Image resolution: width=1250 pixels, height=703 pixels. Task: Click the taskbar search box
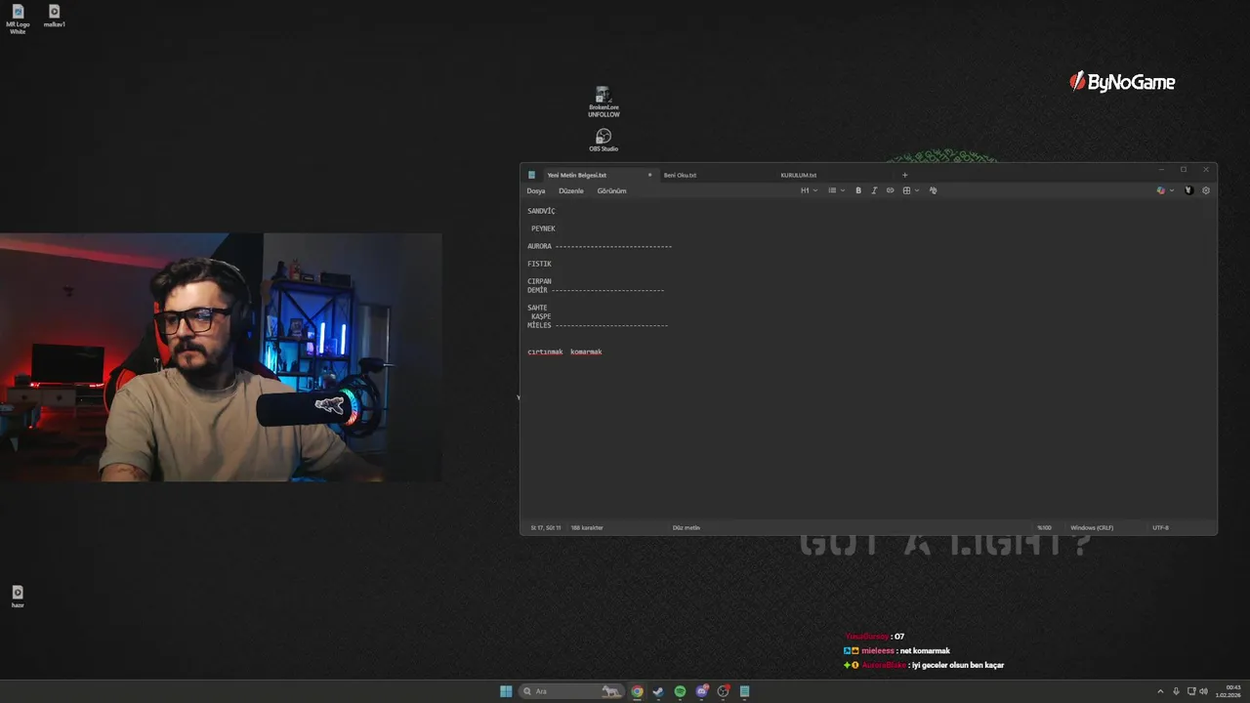pyautogui.click(x=571, y=691)
